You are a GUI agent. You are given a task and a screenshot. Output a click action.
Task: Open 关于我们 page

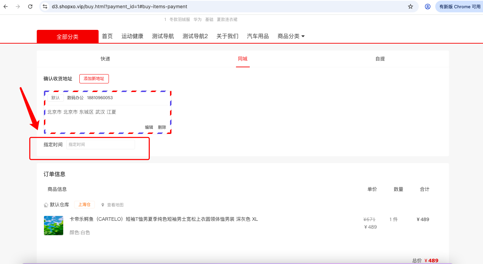(x=227, y=36)
